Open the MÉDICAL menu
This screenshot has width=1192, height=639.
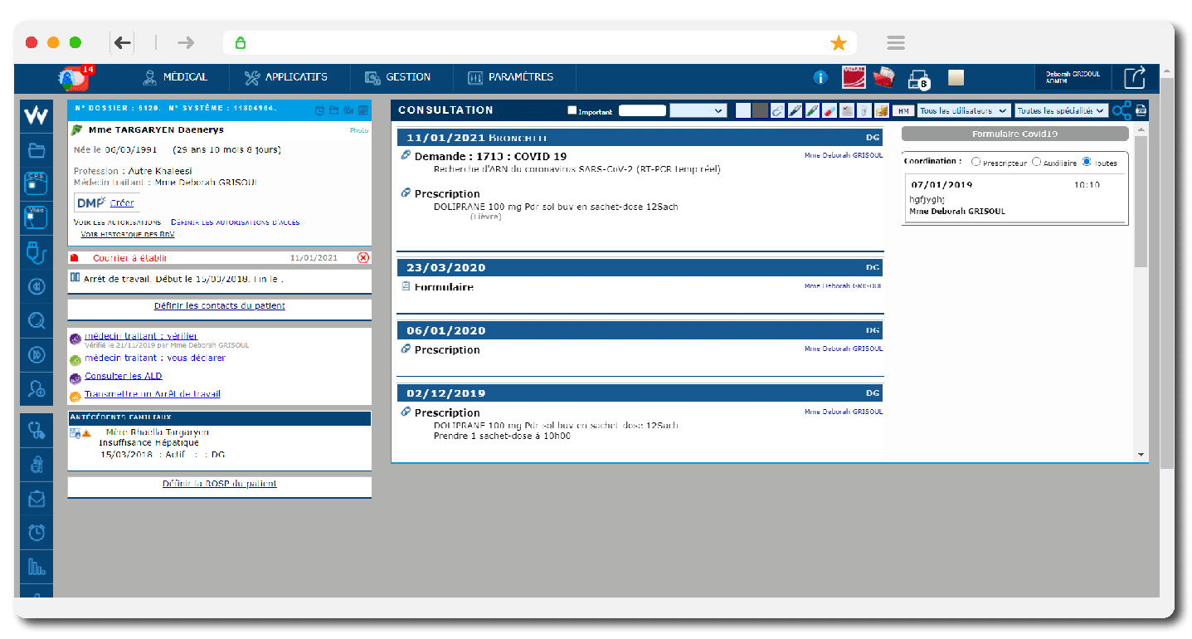coord(175,77)
